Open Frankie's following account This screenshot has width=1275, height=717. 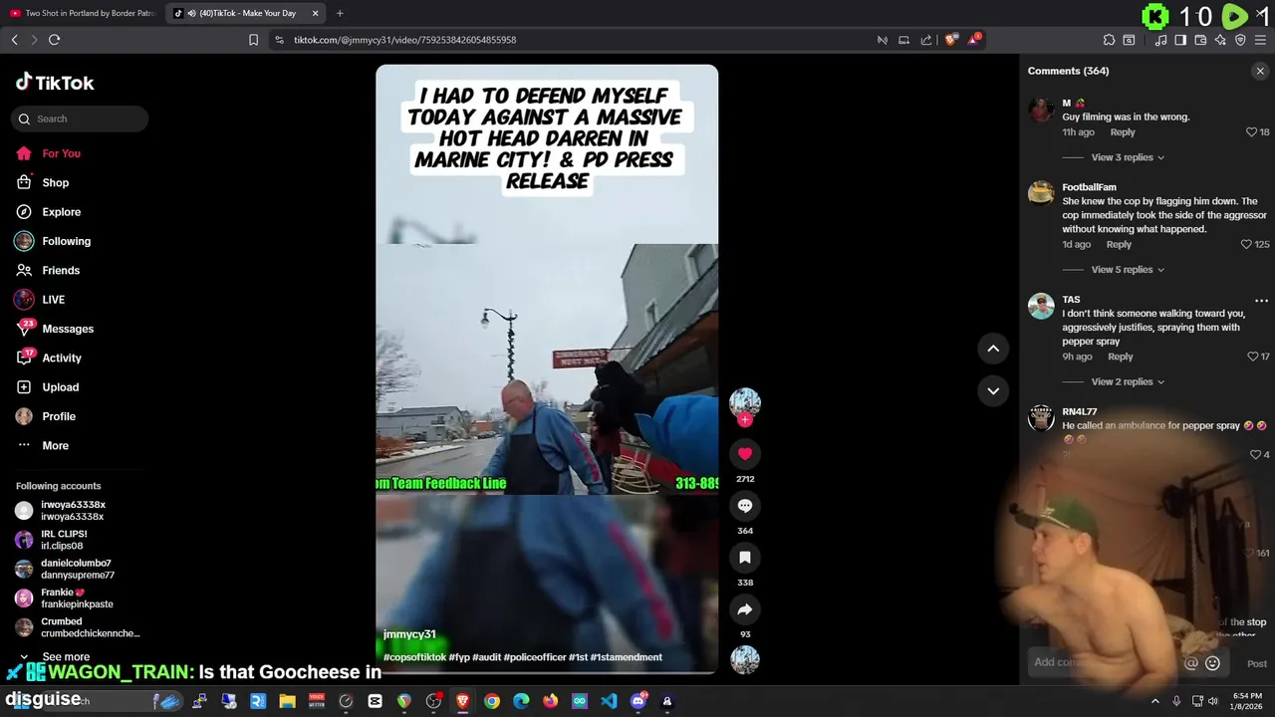pos(64,597)
